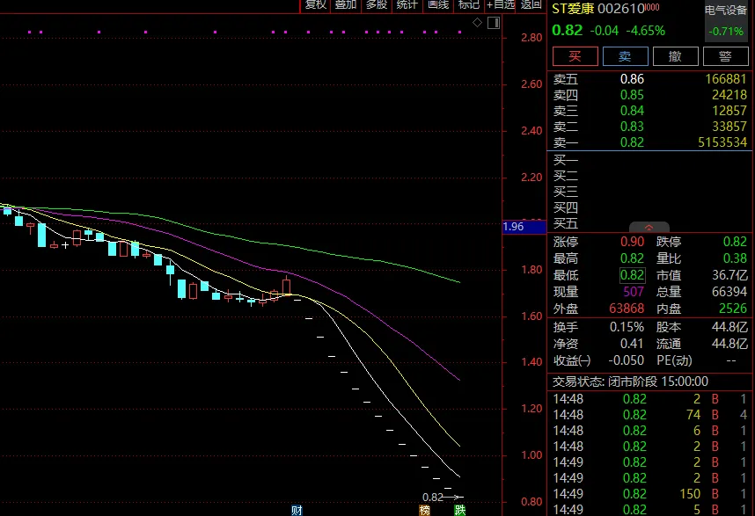Image resolution: width=755 pixels, height=516 pixels.
Task: Expand order book using red chevron tab
Action: tap(649, 227)
